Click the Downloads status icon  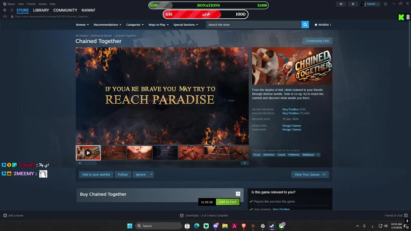[182, 216]
